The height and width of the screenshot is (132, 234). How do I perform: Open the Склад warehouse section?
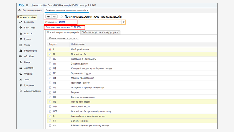[x=21, y=45]
